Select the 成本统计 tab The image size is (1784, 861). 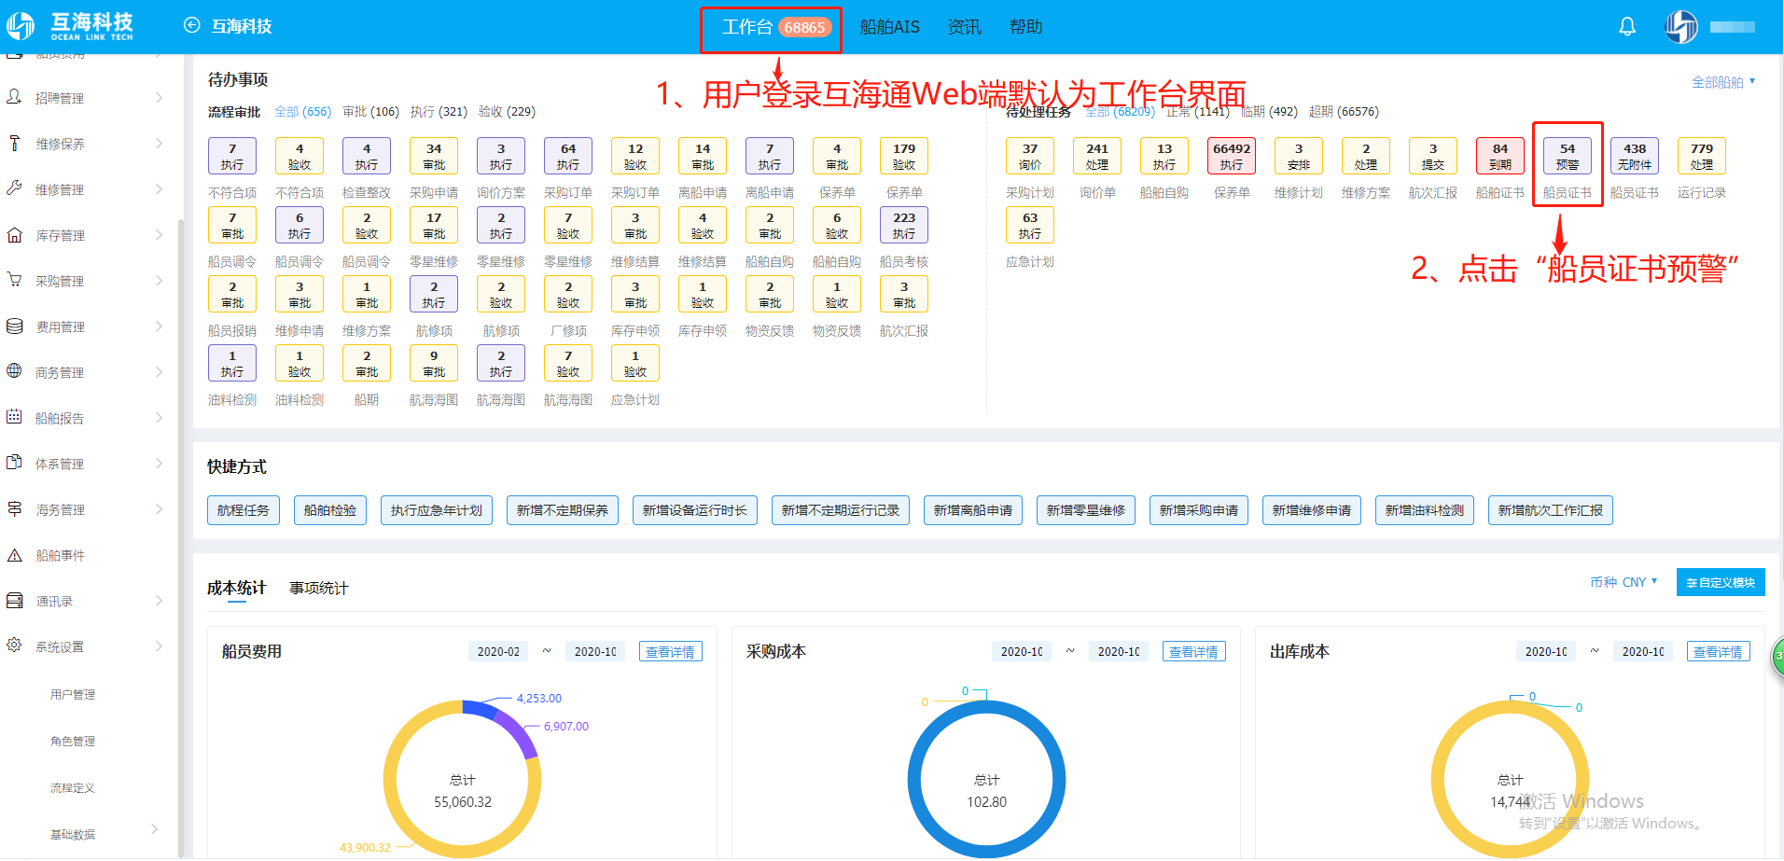236,588
